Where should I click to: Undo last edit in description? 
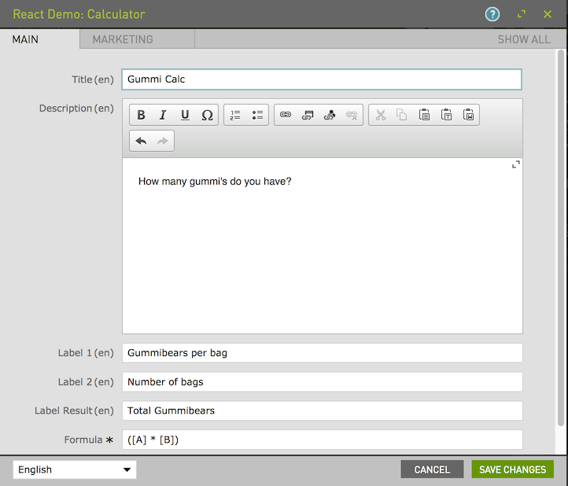(141, 141)
